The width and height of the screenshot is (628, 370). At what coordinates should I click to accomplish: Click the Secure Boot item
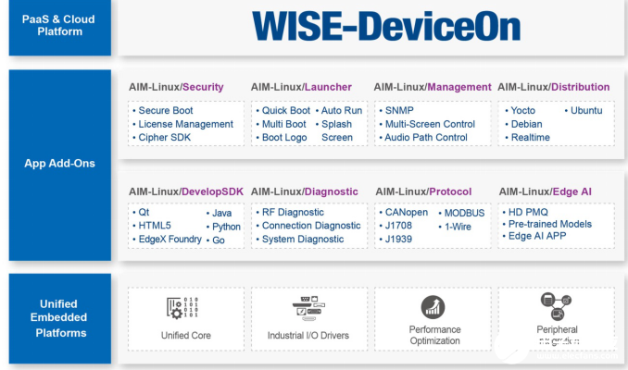(166, 110)
